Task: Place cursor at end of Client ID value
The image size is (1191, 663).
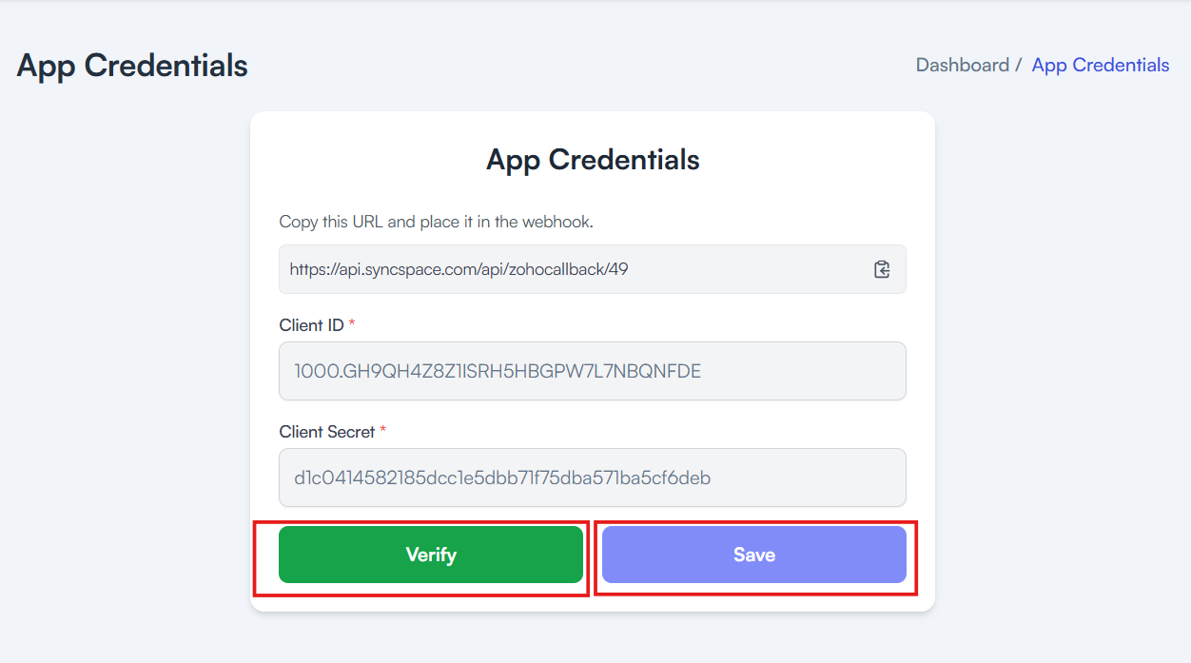Action: pos(701,371)
